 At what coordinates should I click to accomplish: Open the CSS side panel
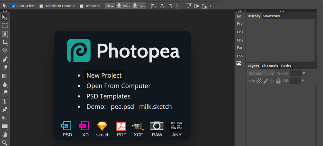pyautogui.click(x=240, y=56)
